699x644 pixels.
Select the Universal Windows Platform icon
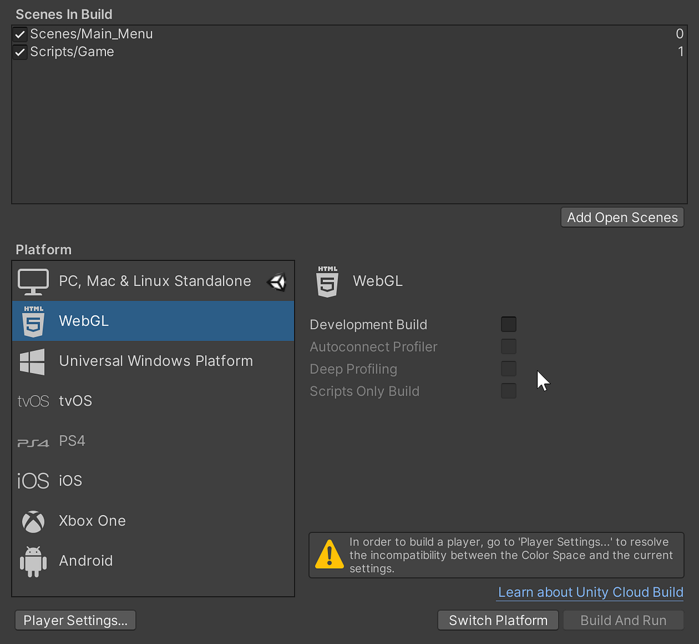33,361
